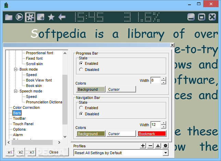This screenshot has height=161, width=221.
Task: Click tree horizontal scroll left arrow
Action: (x=9, y=142)
